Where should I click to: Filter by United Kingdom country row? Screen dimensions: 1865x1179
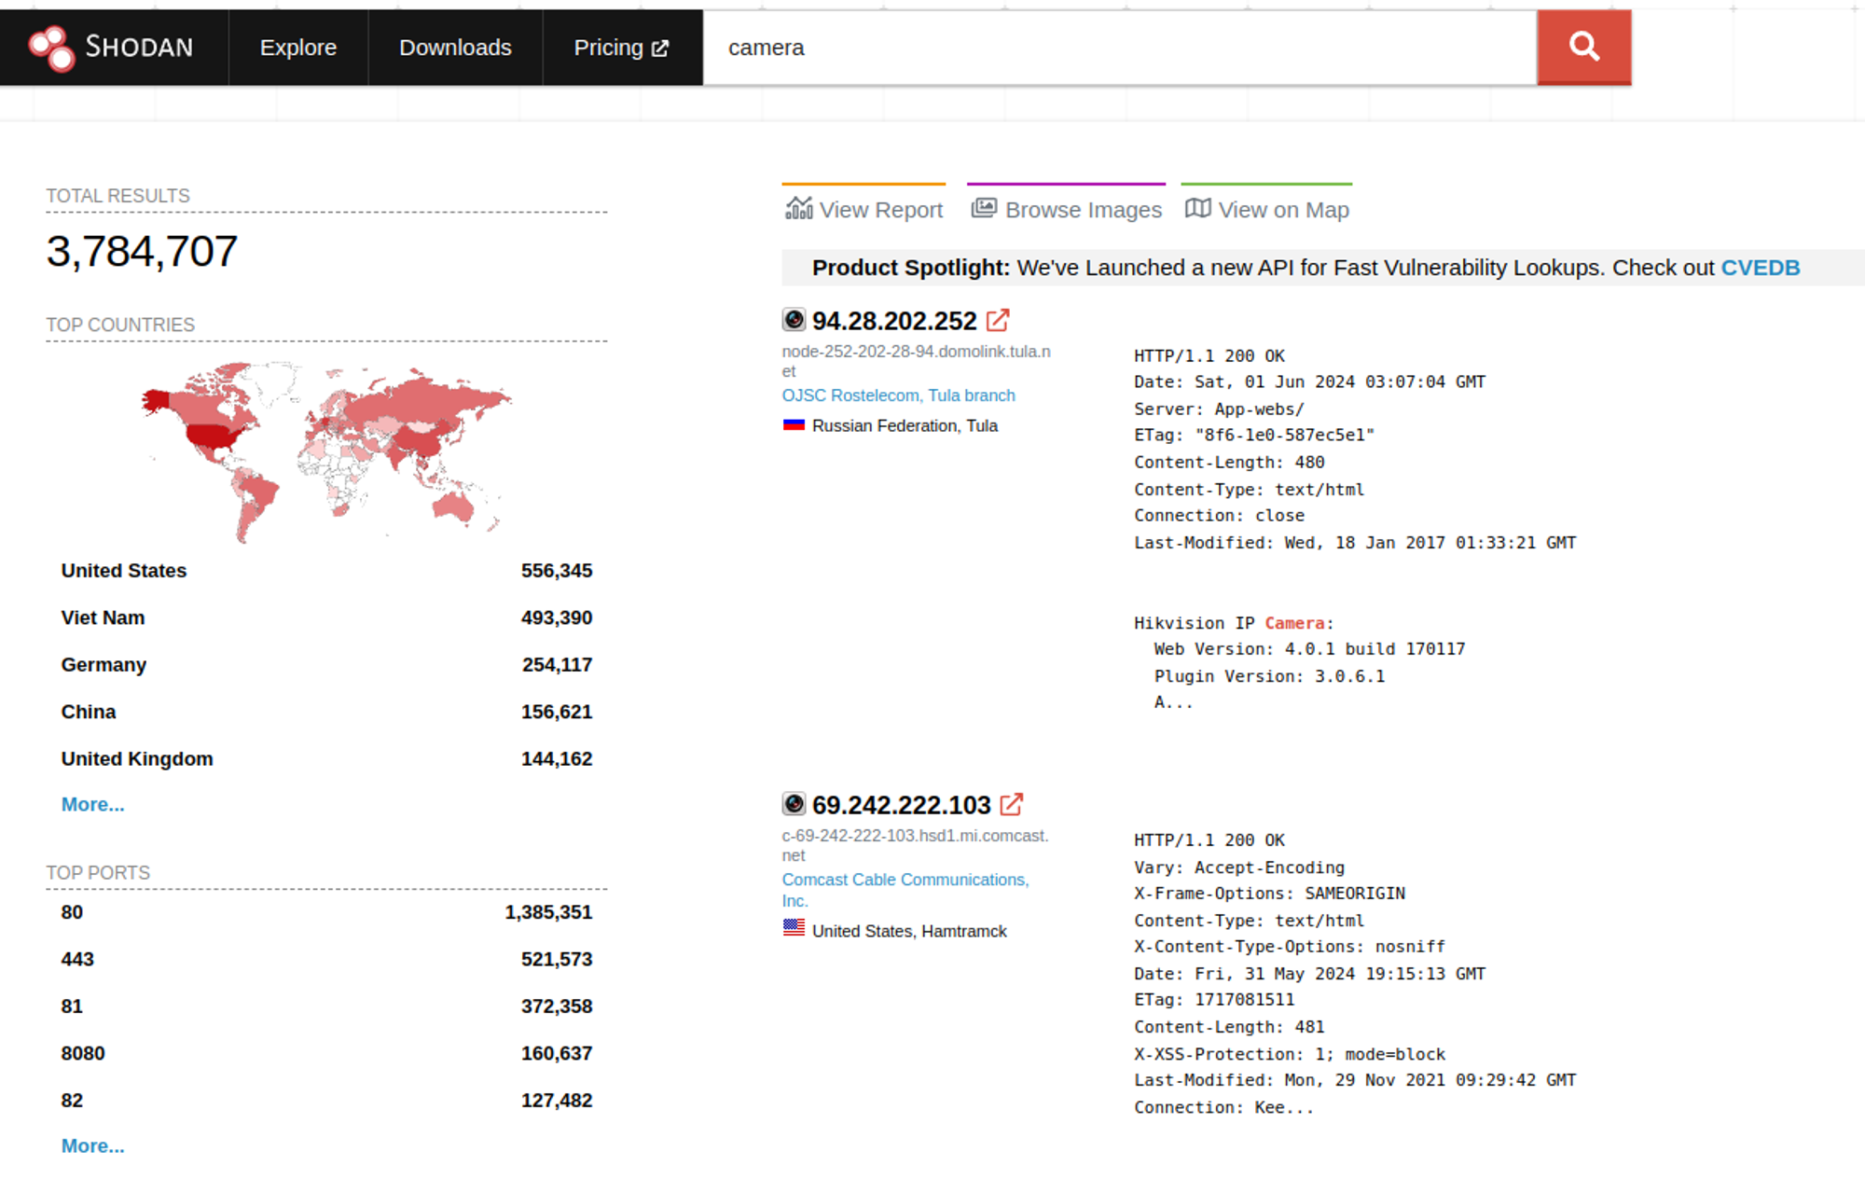point(326,759)
